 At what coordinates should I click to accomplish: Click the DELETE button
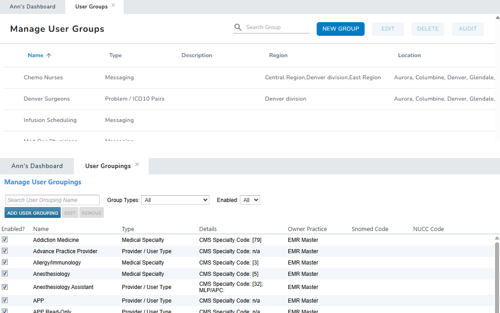[427, 29]
